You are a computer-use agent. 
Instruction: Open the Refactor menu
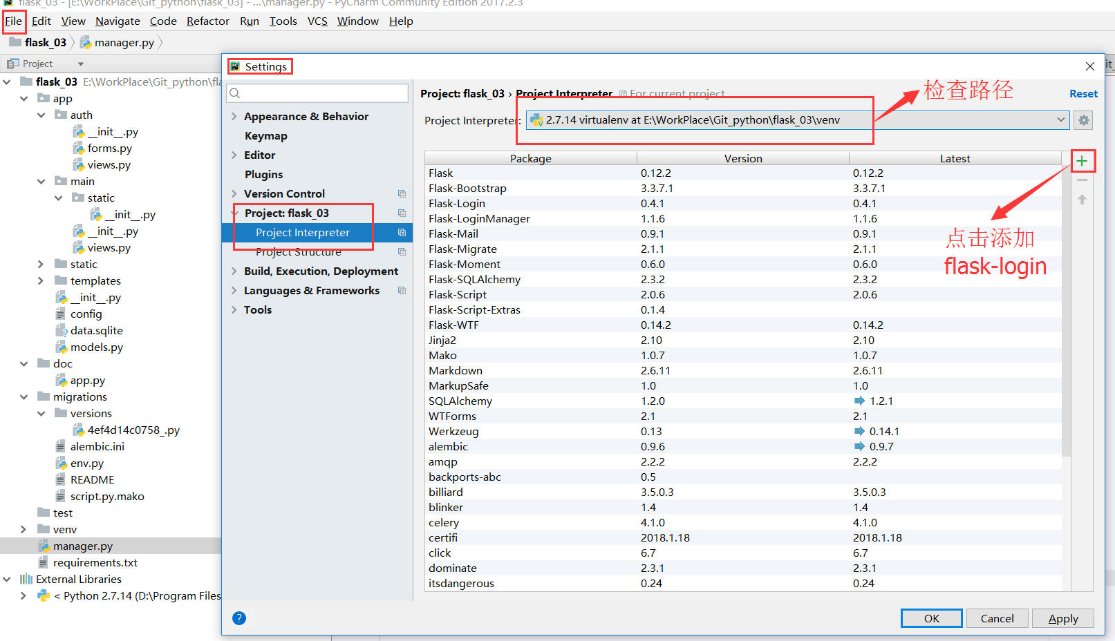tap(207, 21)
